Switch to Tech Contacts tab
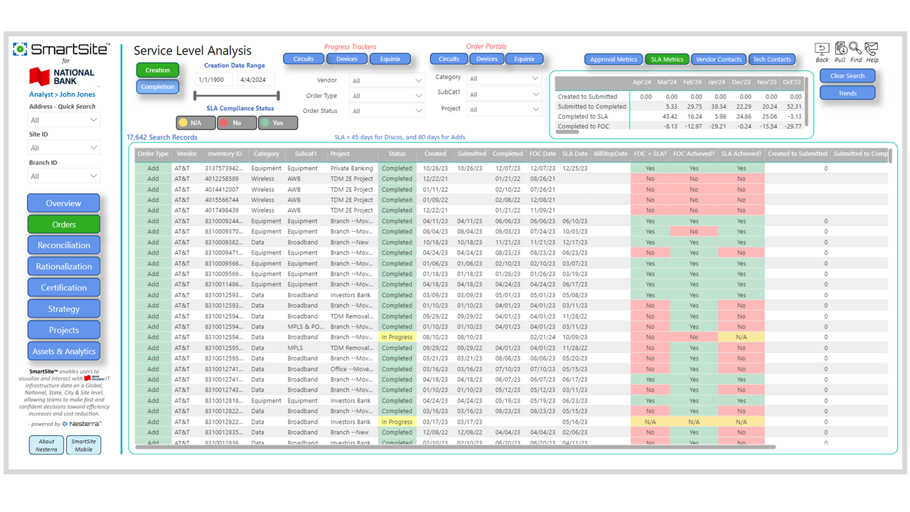Screen dimensions: 910x512 pos(772,60)
